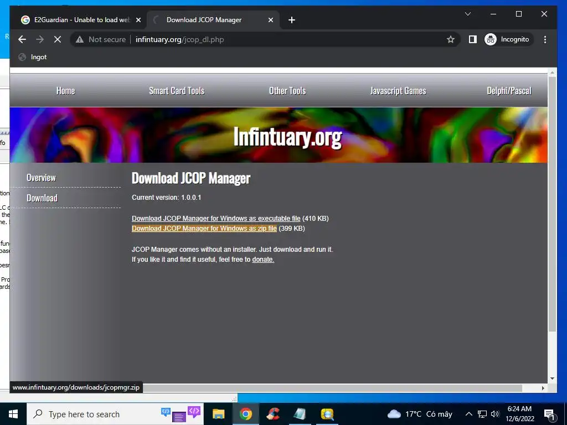Open Delphi/Pascal menu item
Image resolution: width=567 pixels, height=425 pixels.
(509, 91)
